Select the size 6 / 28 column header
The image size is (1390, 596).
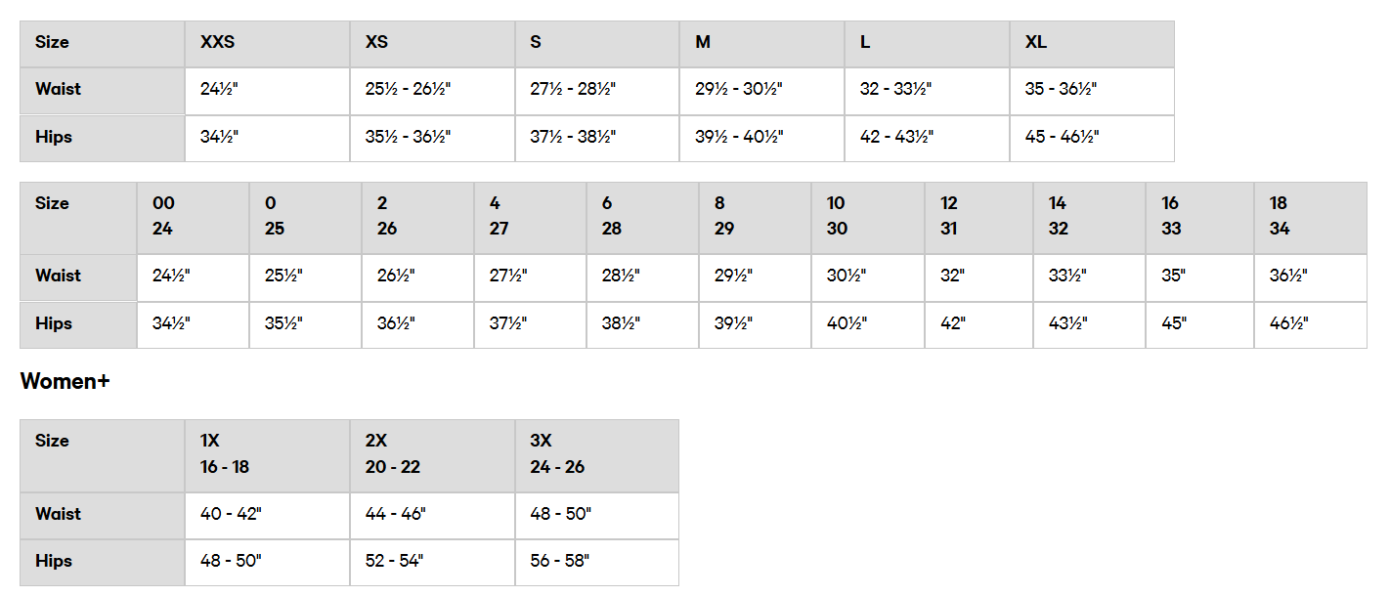coord(642,217)
